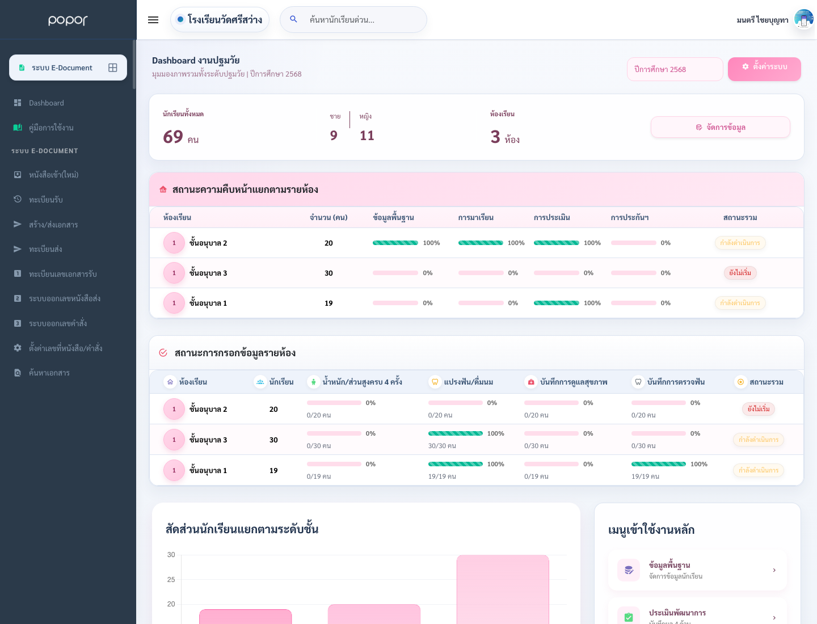Click the บันทึกการตรวจฟัน tooth icon
The height and width of the screenshot is (624, 817).
pos(638,382)
